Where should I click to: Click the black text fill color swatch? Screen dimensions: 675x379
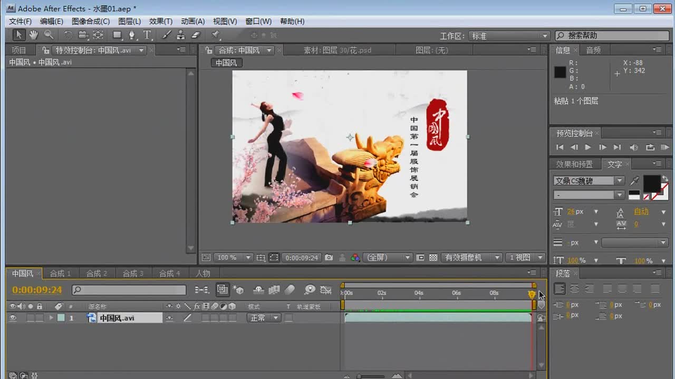point(651,183)
